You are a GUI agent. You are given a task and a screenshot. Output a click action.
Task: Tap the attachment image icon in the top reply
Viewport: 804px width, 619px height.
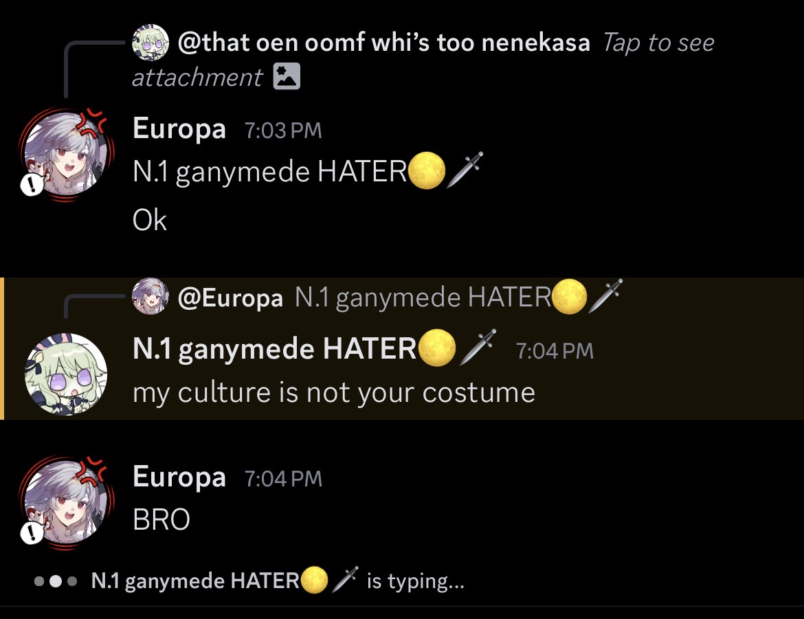coord(287,77)
